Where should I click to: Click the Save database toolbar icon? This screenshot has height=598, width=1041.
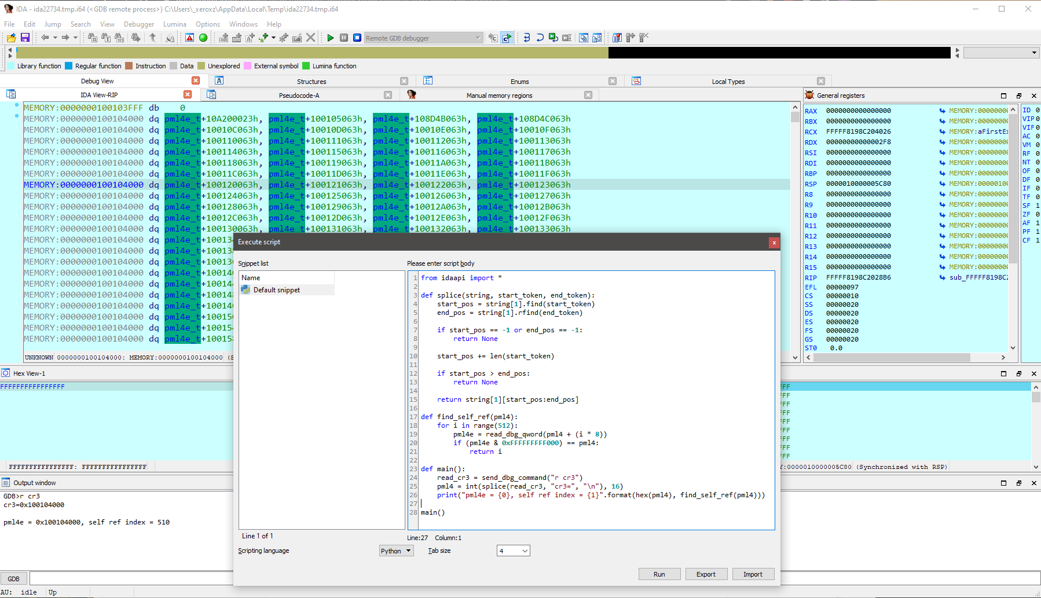pyautogui.click(x=25, y=38)
